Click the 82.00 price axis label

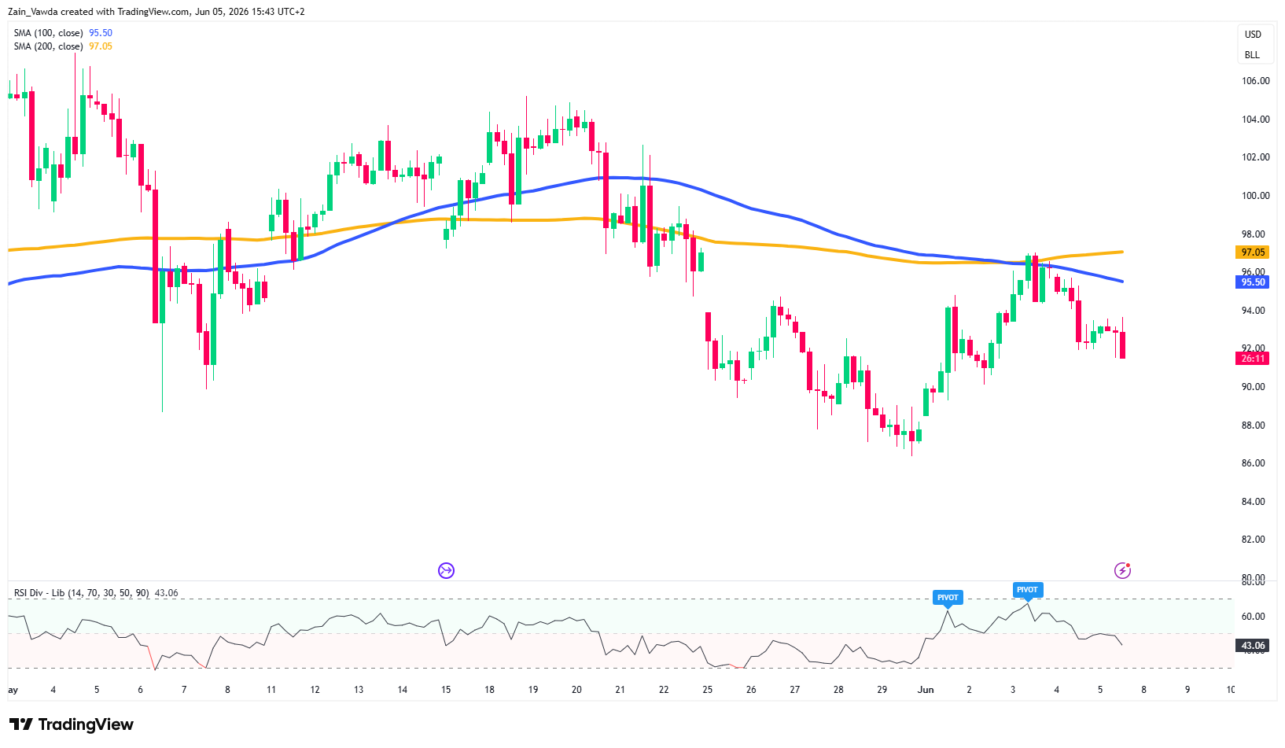click(1254, 540)
